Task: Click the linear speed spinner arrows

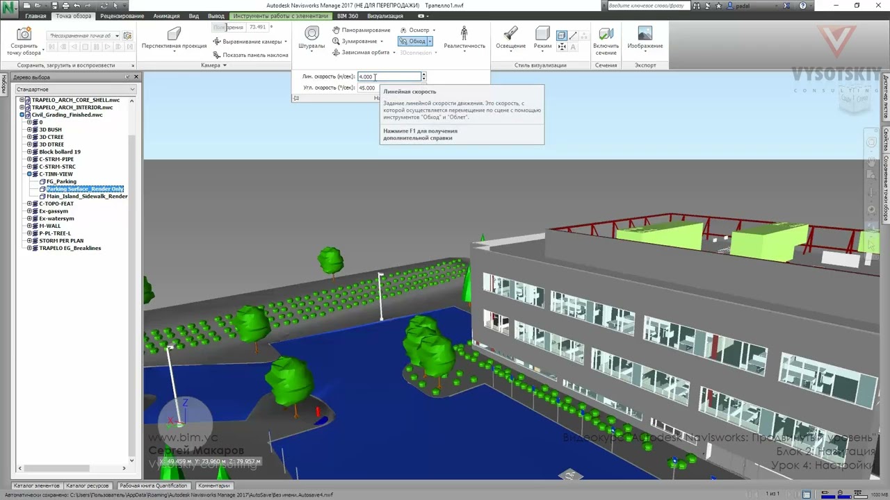Action: (x=423, y=76)
